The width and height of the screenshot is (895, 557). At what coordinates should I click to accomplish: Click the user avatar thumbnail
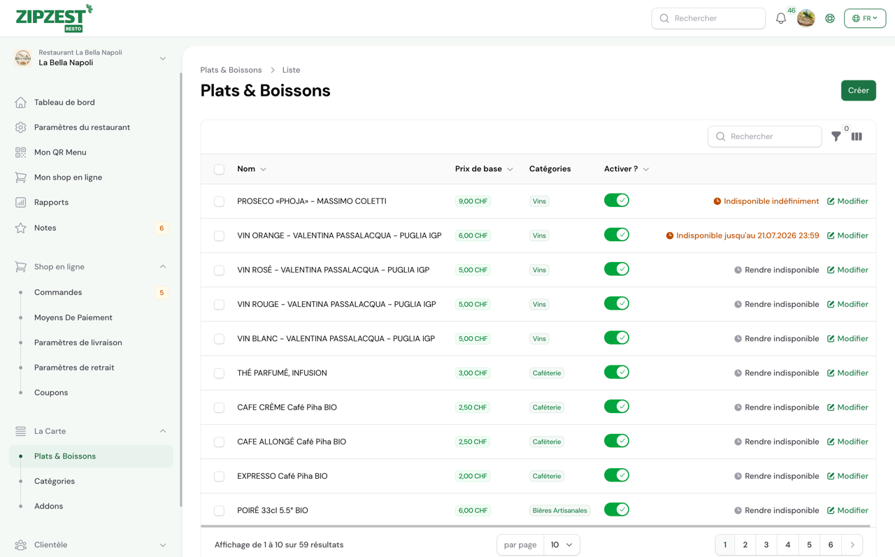point(805,18)
